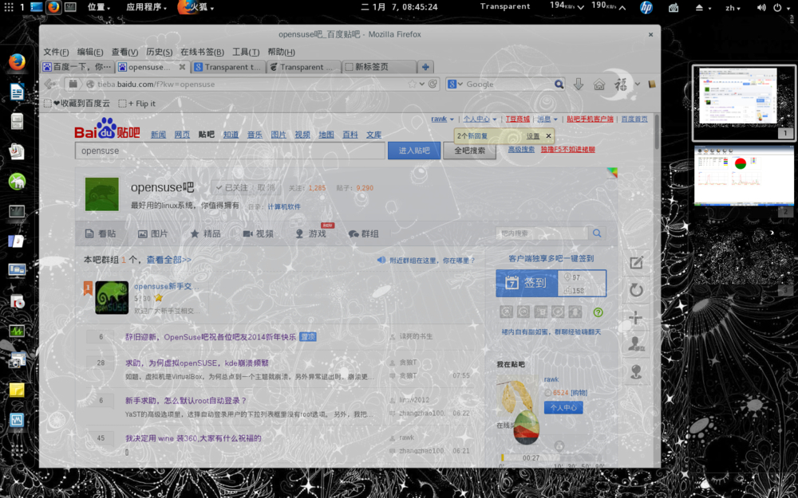Open the 计算机软件 category link
798x498 pixels.
point(284,207)
